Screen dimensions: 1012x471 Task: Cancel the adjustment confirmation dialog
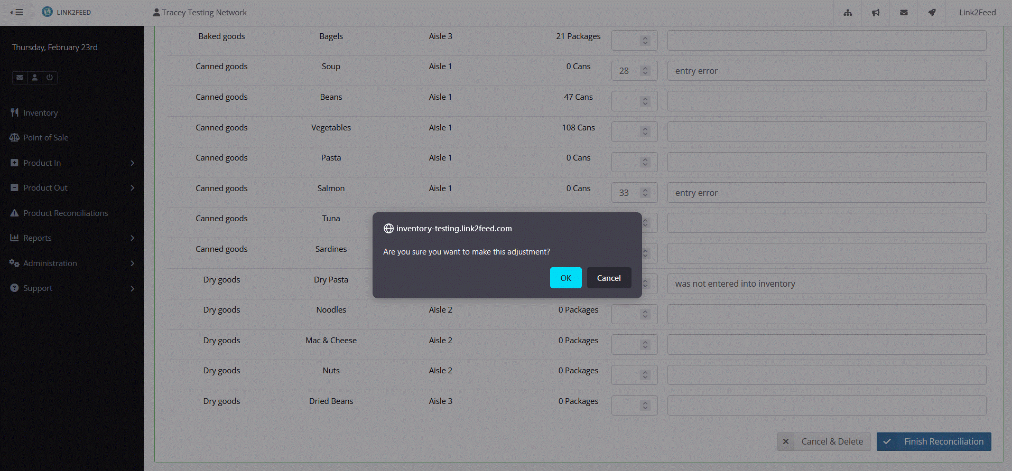coord(609,278)
